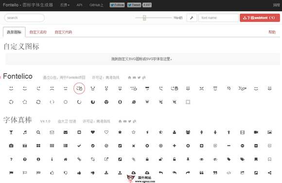Viewport: 282px width, 183px height.
Task: Choose the paperclip attach icon
Action: pyautogui.click(x=134, y=159)
